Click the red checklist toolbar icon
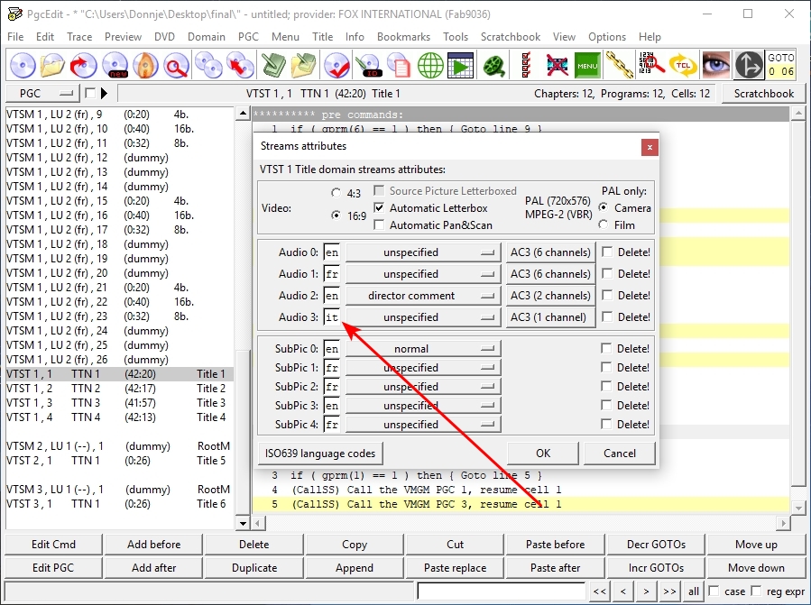811x605 pixels. [526, 66]
